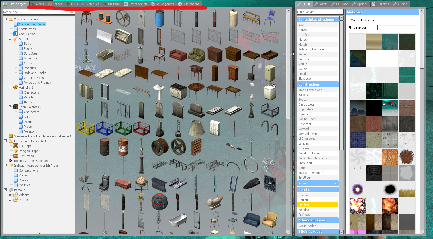Expand the Pose tool category
Viewport: 433px width, 239px height.
(318, 183)
